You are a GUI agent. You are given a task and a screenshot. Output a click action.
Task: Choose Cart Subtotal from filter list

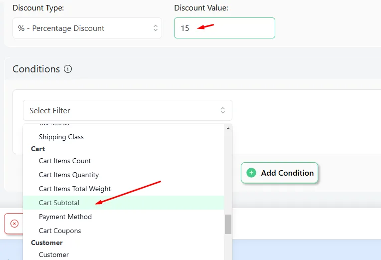(124, 203)
